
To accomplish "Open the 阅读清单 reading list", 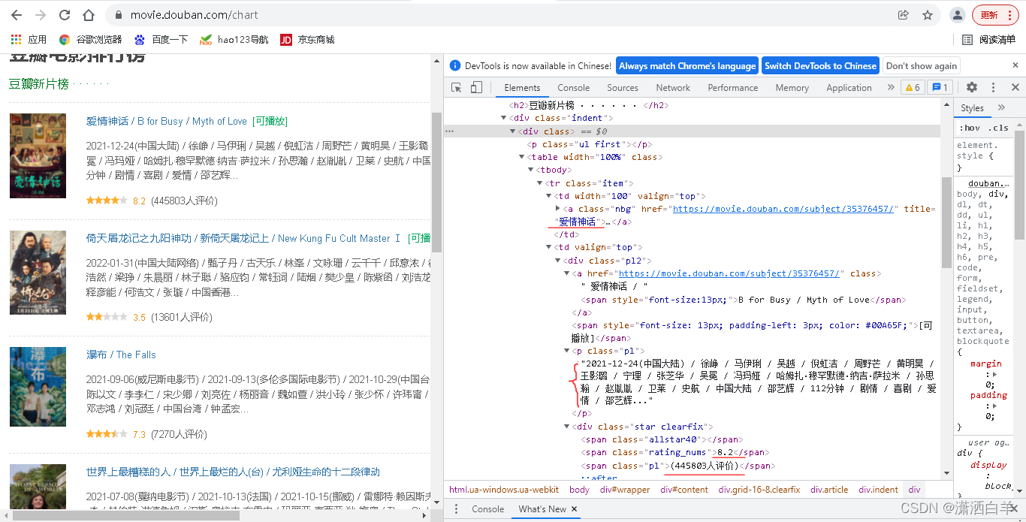I will click(989, 39).
